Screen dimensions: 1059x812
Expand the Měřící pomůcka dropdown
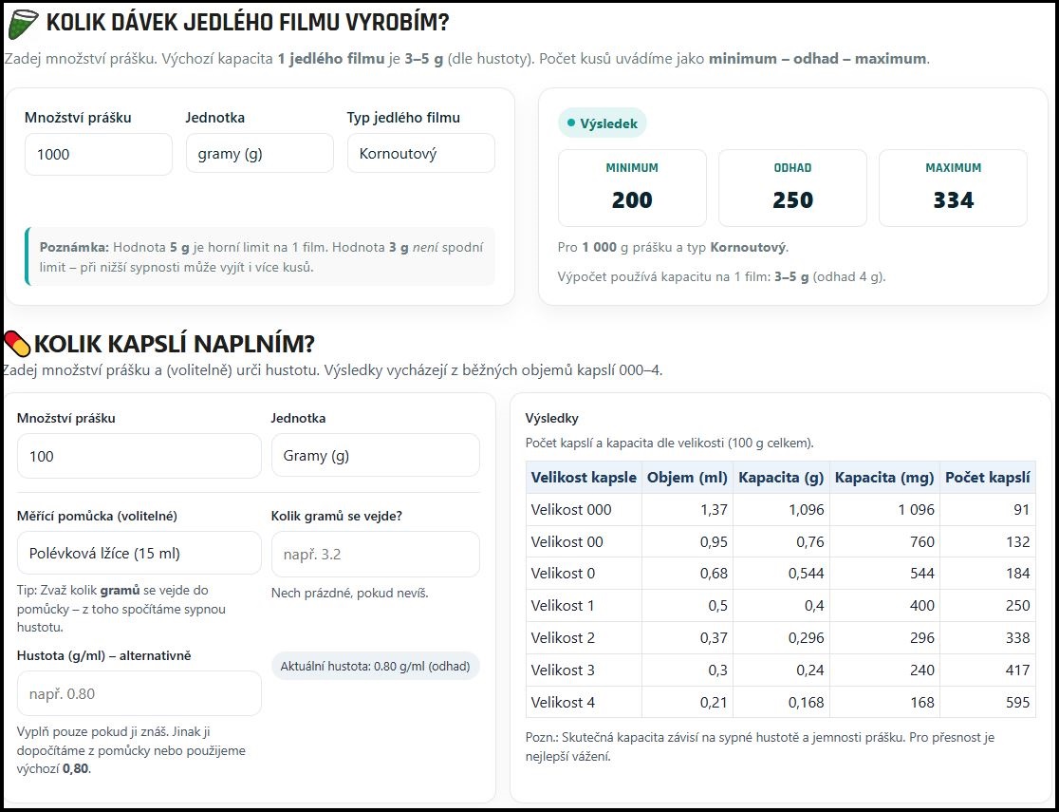pyautogui.click(x=139, y=553)
